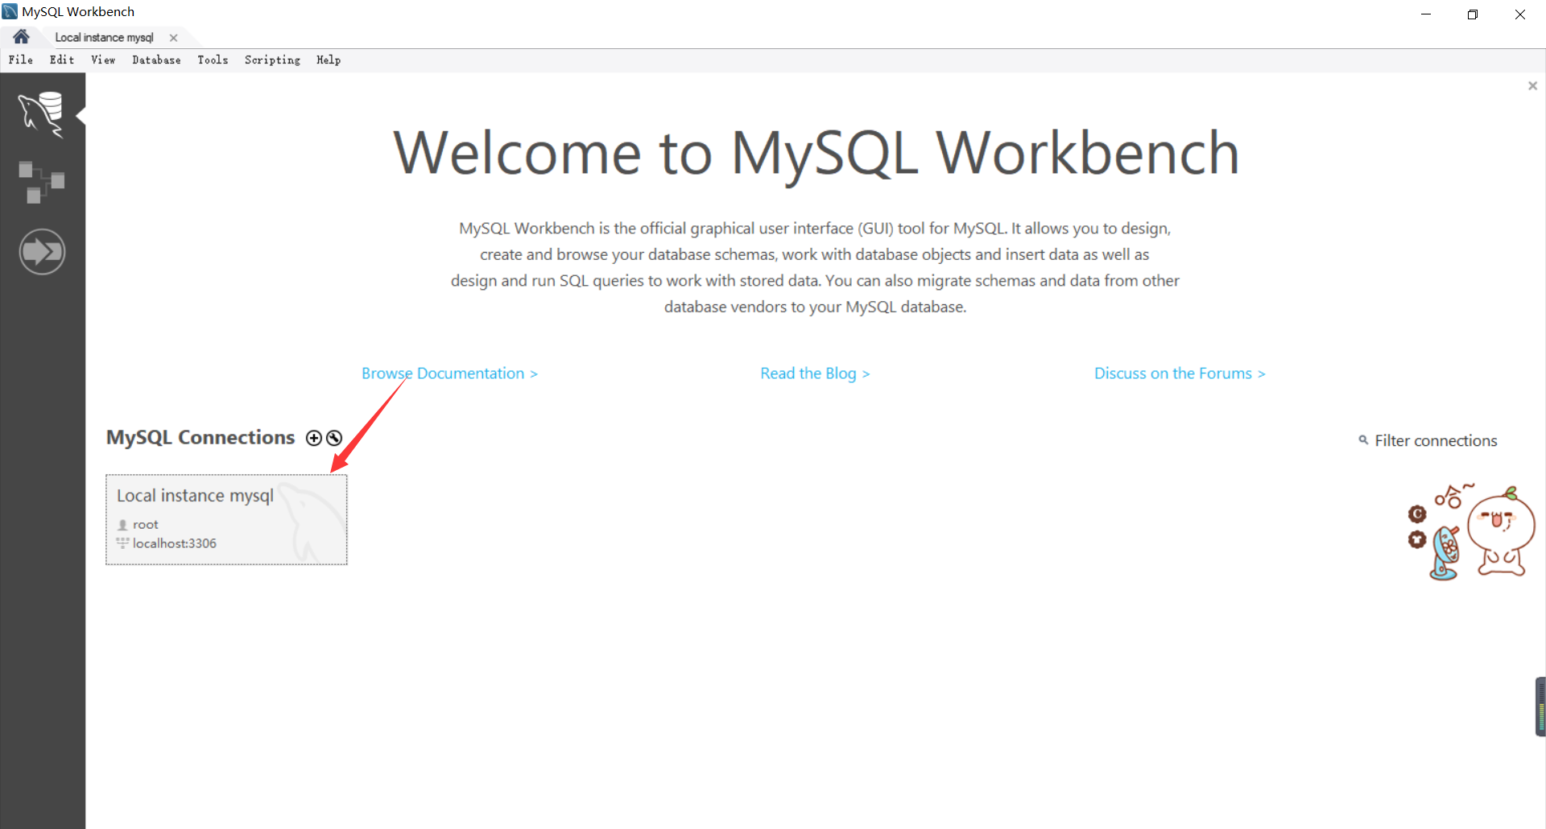Click the filter connections magnifier icon
Image resolution: width=1546 pixels, height=829 pixels.
point(1363,440)
